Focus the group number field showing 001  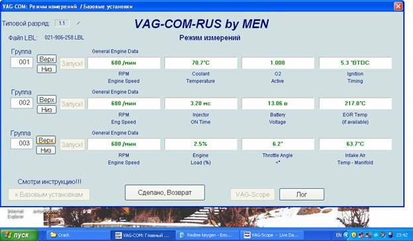pos(22,62)
